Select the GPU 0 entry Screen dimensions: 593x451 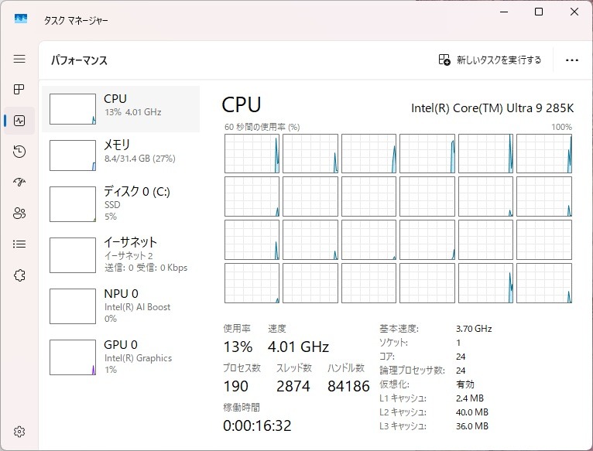tap(120, 357)
